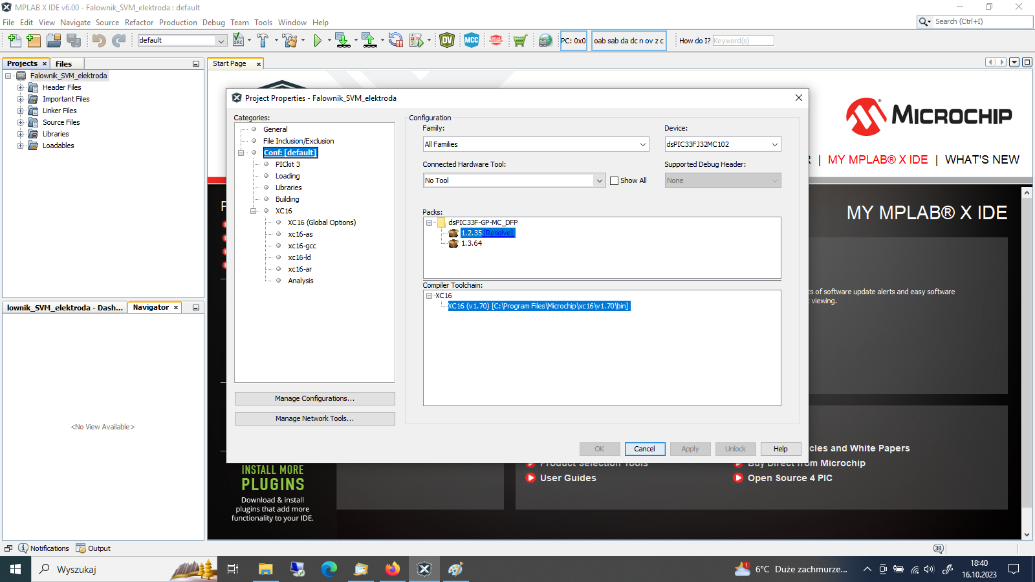The width and height of the screenshot is (1035, 582).
Task: Collapse the Conf: [default] tree node
Action: pos(241,153)
